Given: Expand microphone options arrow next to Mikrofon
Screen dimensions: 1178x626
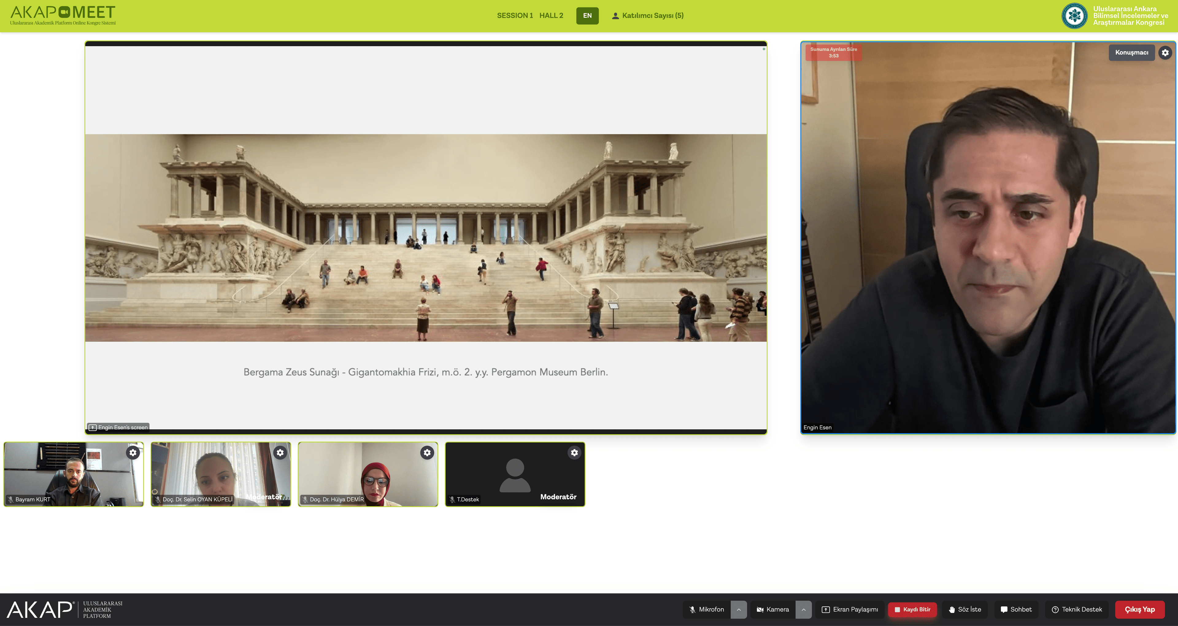Looking at the screenshot, I should [x=738, y=609].
